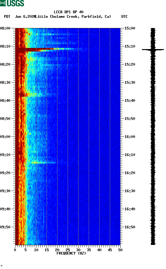166x269 pixels.
Task: Click the broadband event streak near 08:12
Action: [50, 50]
